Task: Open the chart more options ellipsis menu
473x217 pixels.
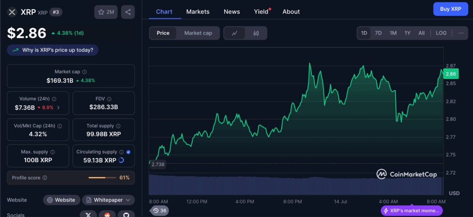Action: coord(461,33)
